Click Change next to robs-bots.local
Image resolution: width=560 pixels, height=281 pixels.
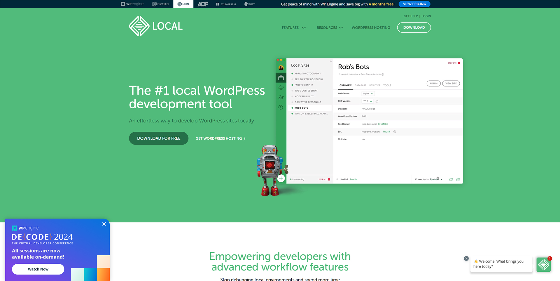tap(383, 124)
